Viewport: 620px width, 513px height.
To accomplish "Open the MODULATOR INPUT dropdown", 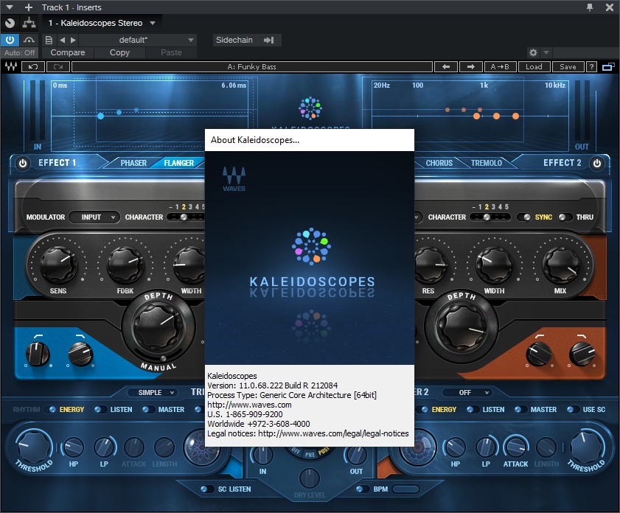I will 94,217.
